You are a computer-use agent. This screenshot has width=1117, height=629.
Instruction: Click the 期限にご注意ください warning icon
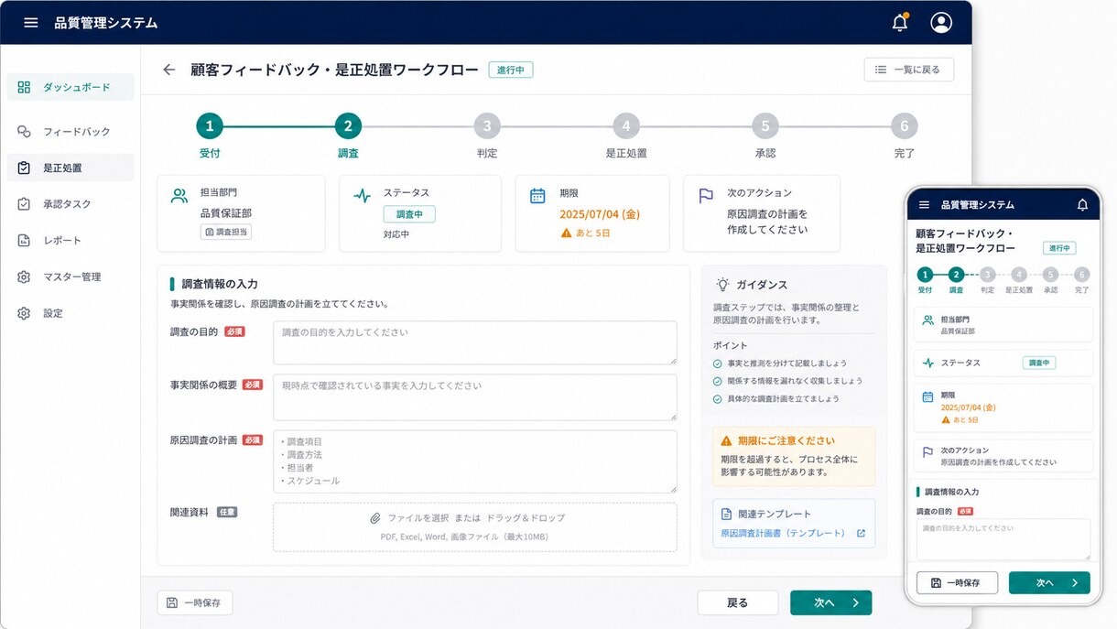[727, 440]
